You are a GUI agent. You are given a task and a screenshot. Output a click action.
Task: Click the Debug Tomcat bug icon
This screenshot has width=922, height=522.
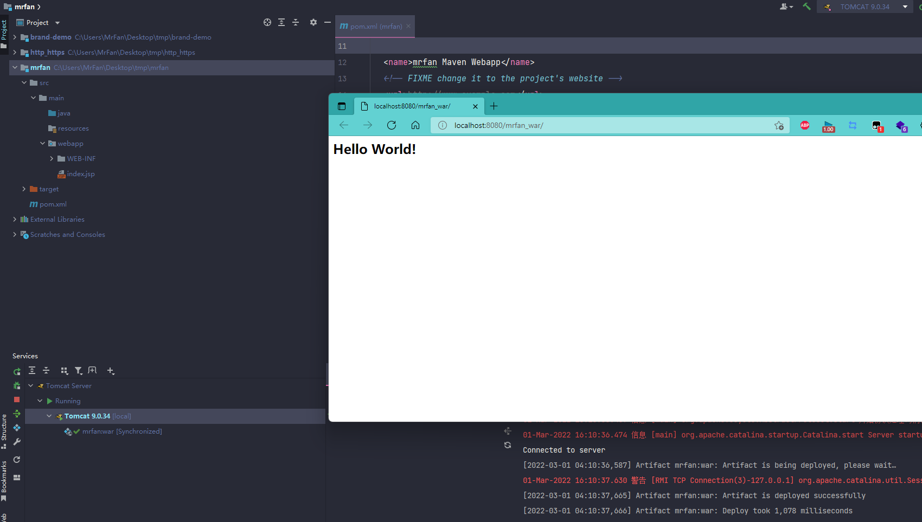pos(17,385)
